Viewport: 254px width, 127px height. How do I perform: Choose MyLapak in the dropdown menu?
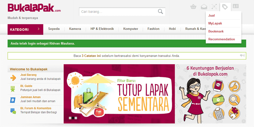click(x=215, y=23)
